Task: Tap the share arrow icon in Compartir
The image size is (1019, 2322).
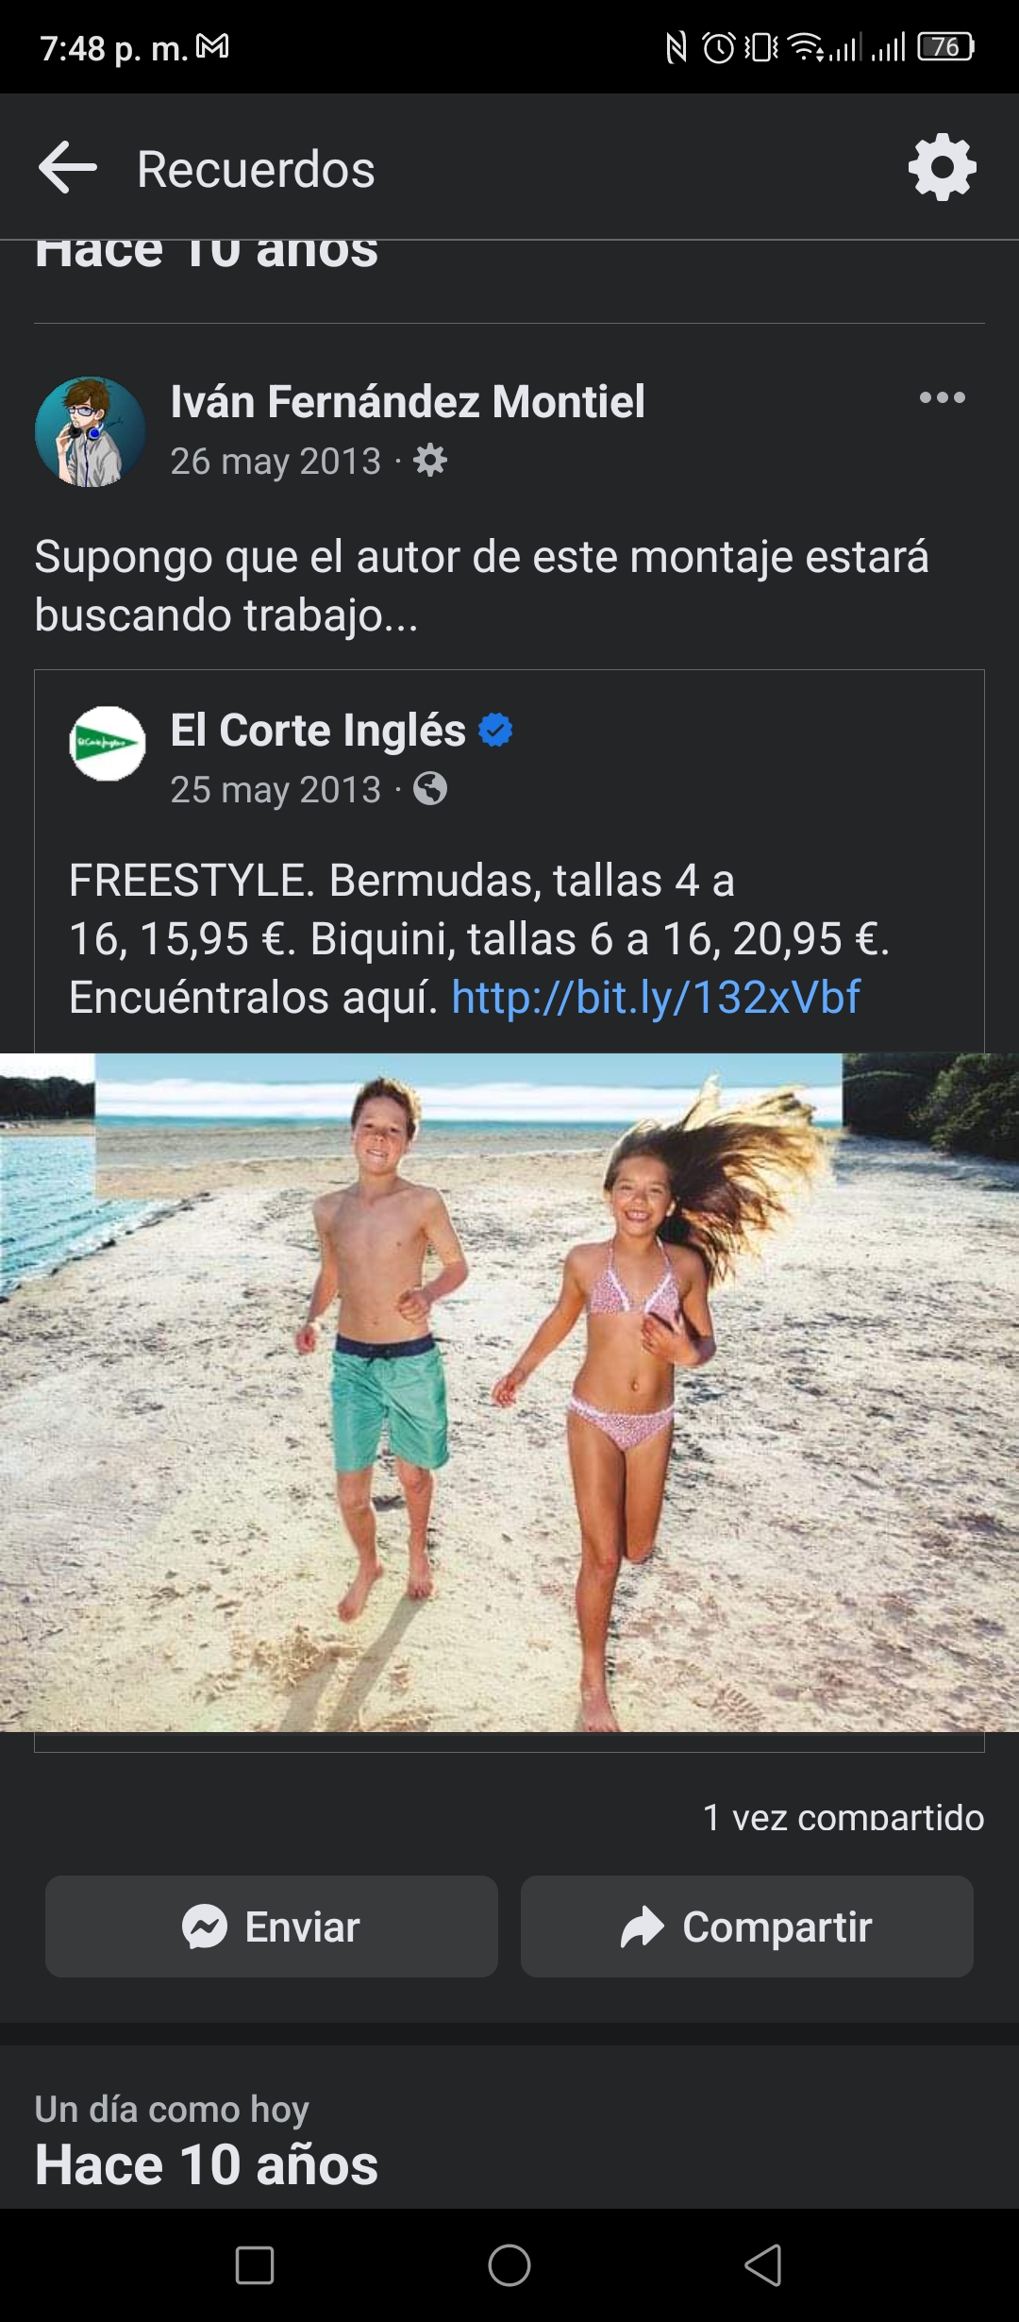Action: (x=643, y=1927)
